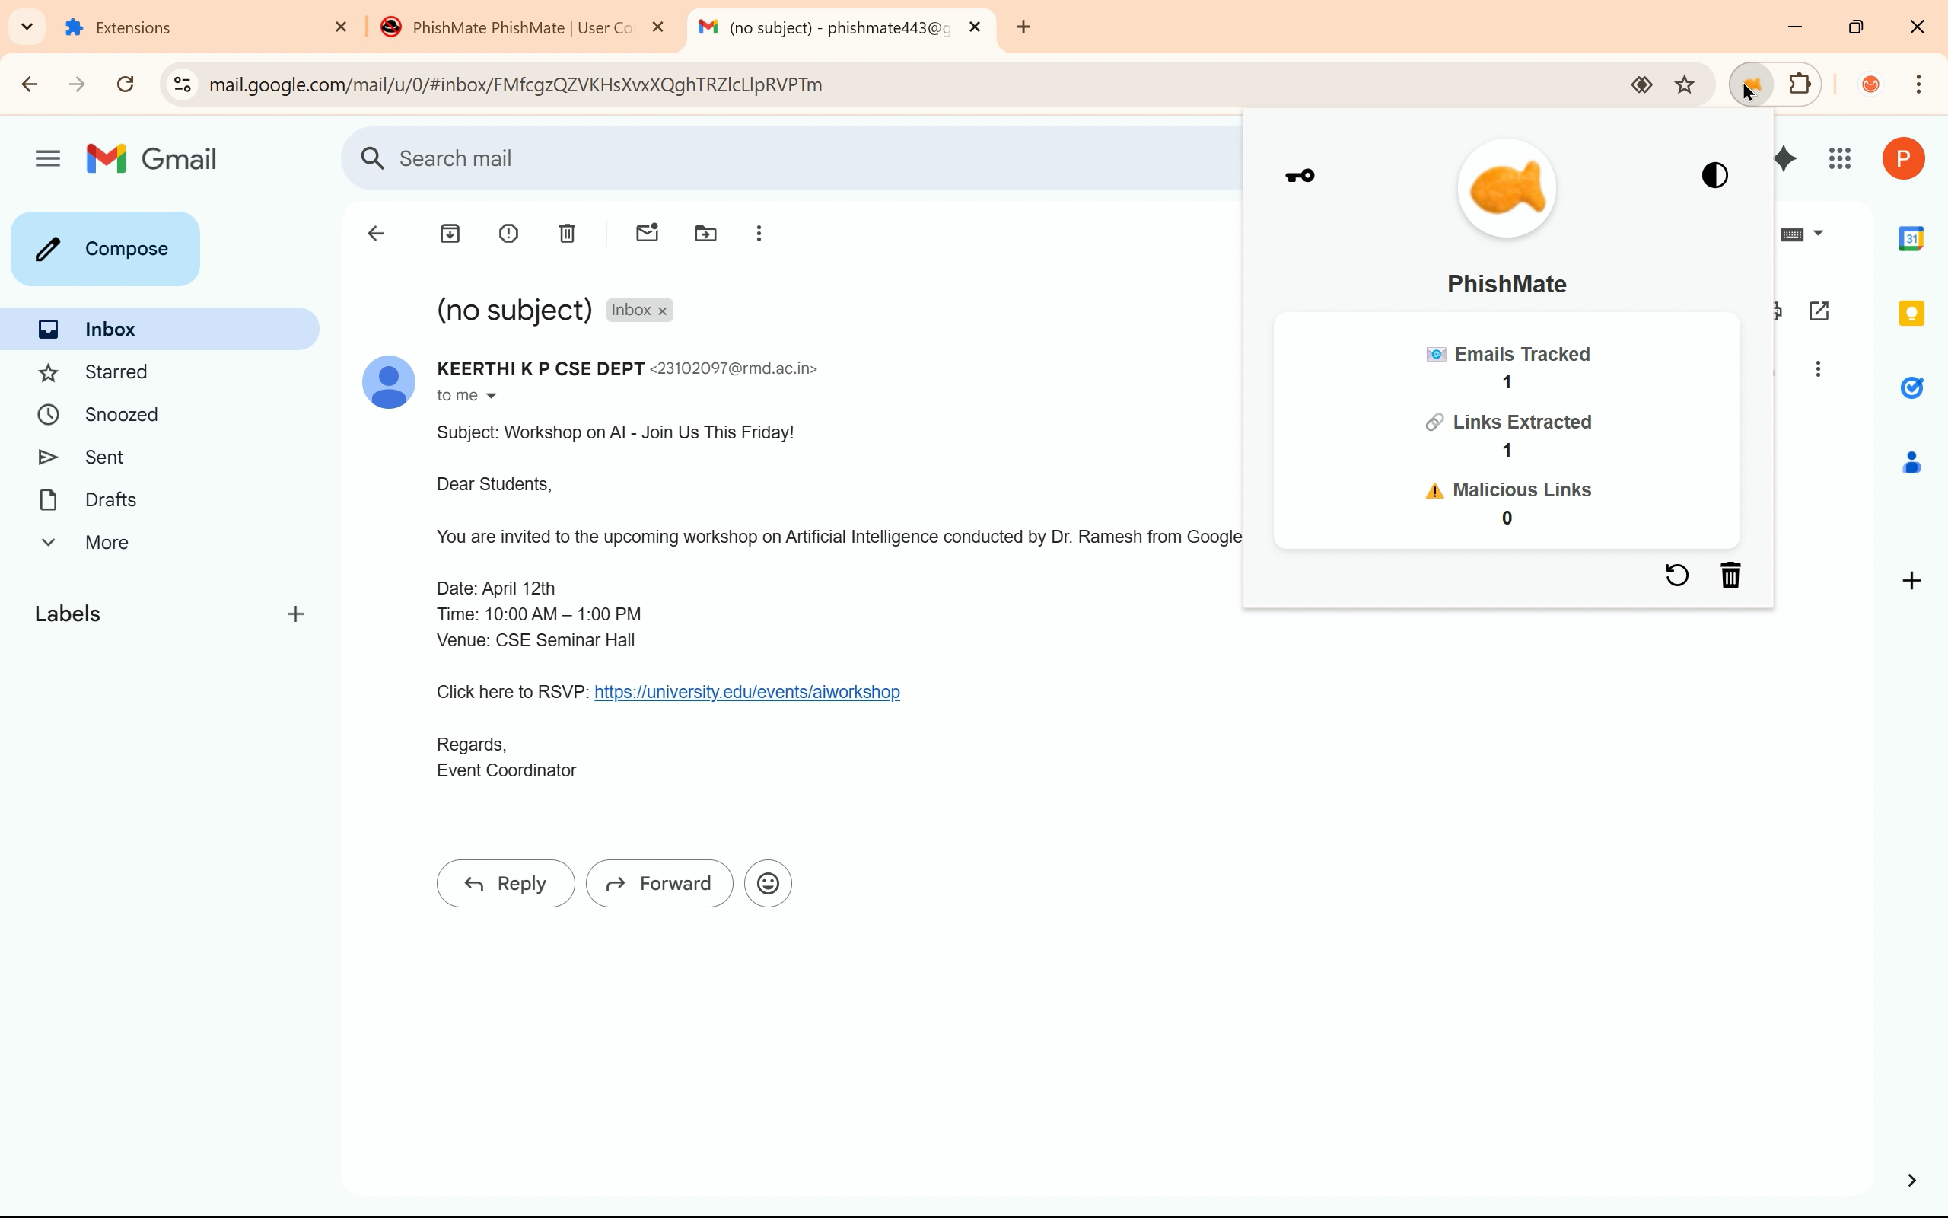Click the PhishMate trash icon
Screen dimensions: 1948x1218
(1730, 576)
